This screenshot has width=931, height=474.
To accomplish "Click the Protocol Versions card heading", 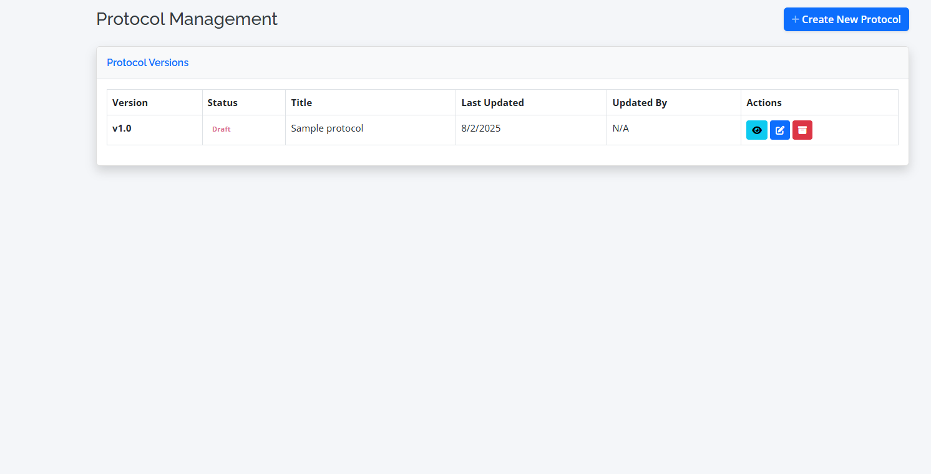I will pyautogui.click(x=147, y=62).
